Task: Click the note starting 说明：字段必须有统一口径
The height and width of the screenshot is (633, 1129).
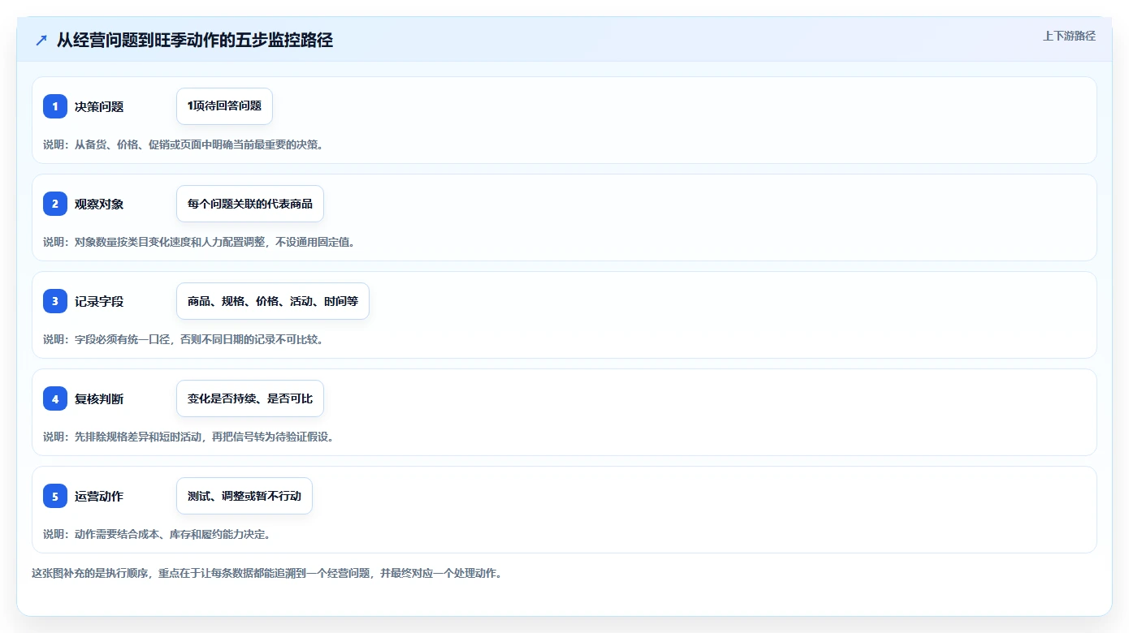Action: [183, 339]
